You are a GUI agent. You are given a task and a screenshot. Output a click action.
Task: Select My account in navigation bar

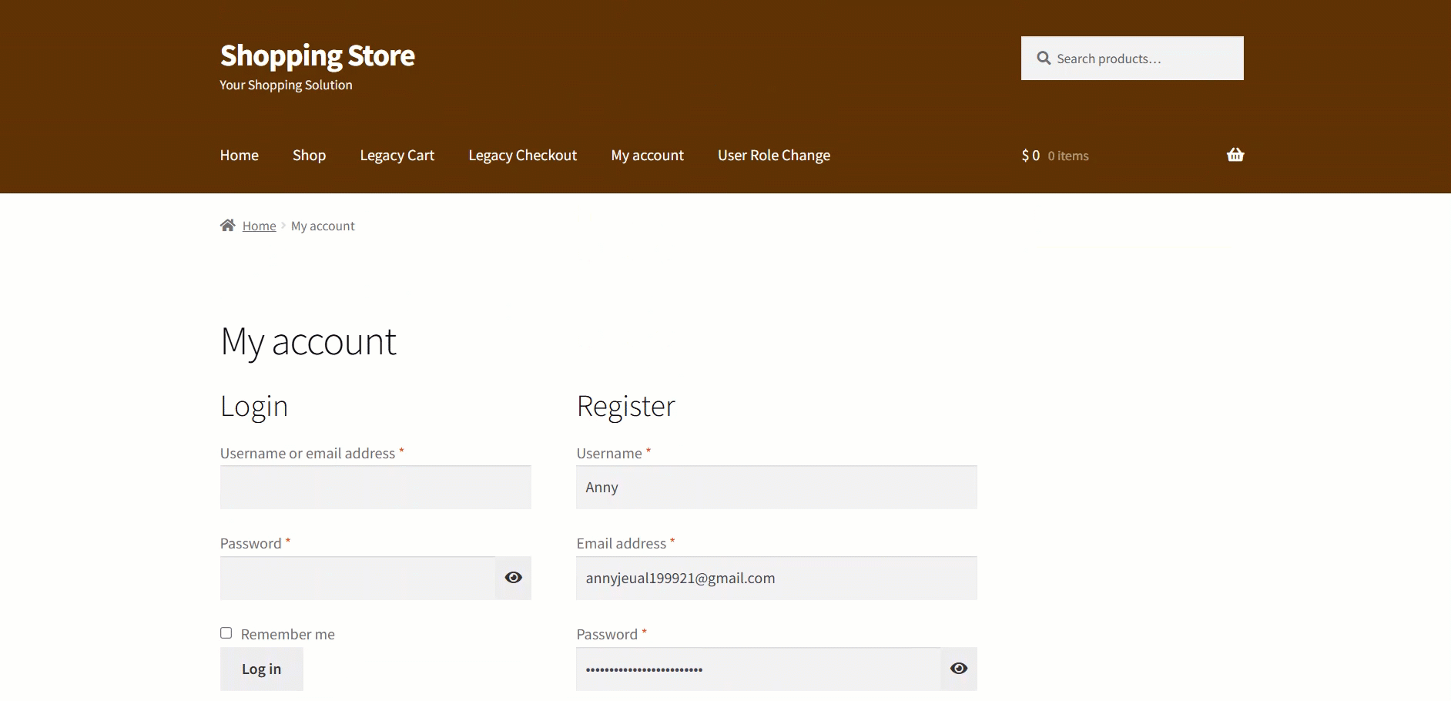point(647,156)
